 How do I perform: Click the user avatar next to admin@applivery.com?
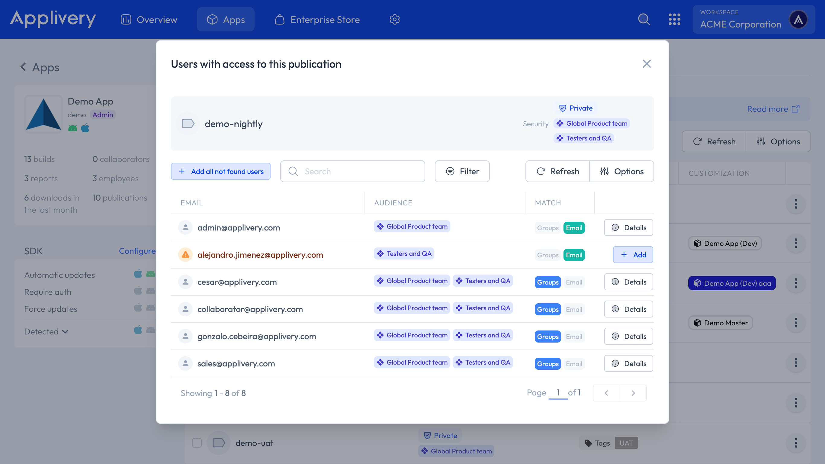click(185, 227)
